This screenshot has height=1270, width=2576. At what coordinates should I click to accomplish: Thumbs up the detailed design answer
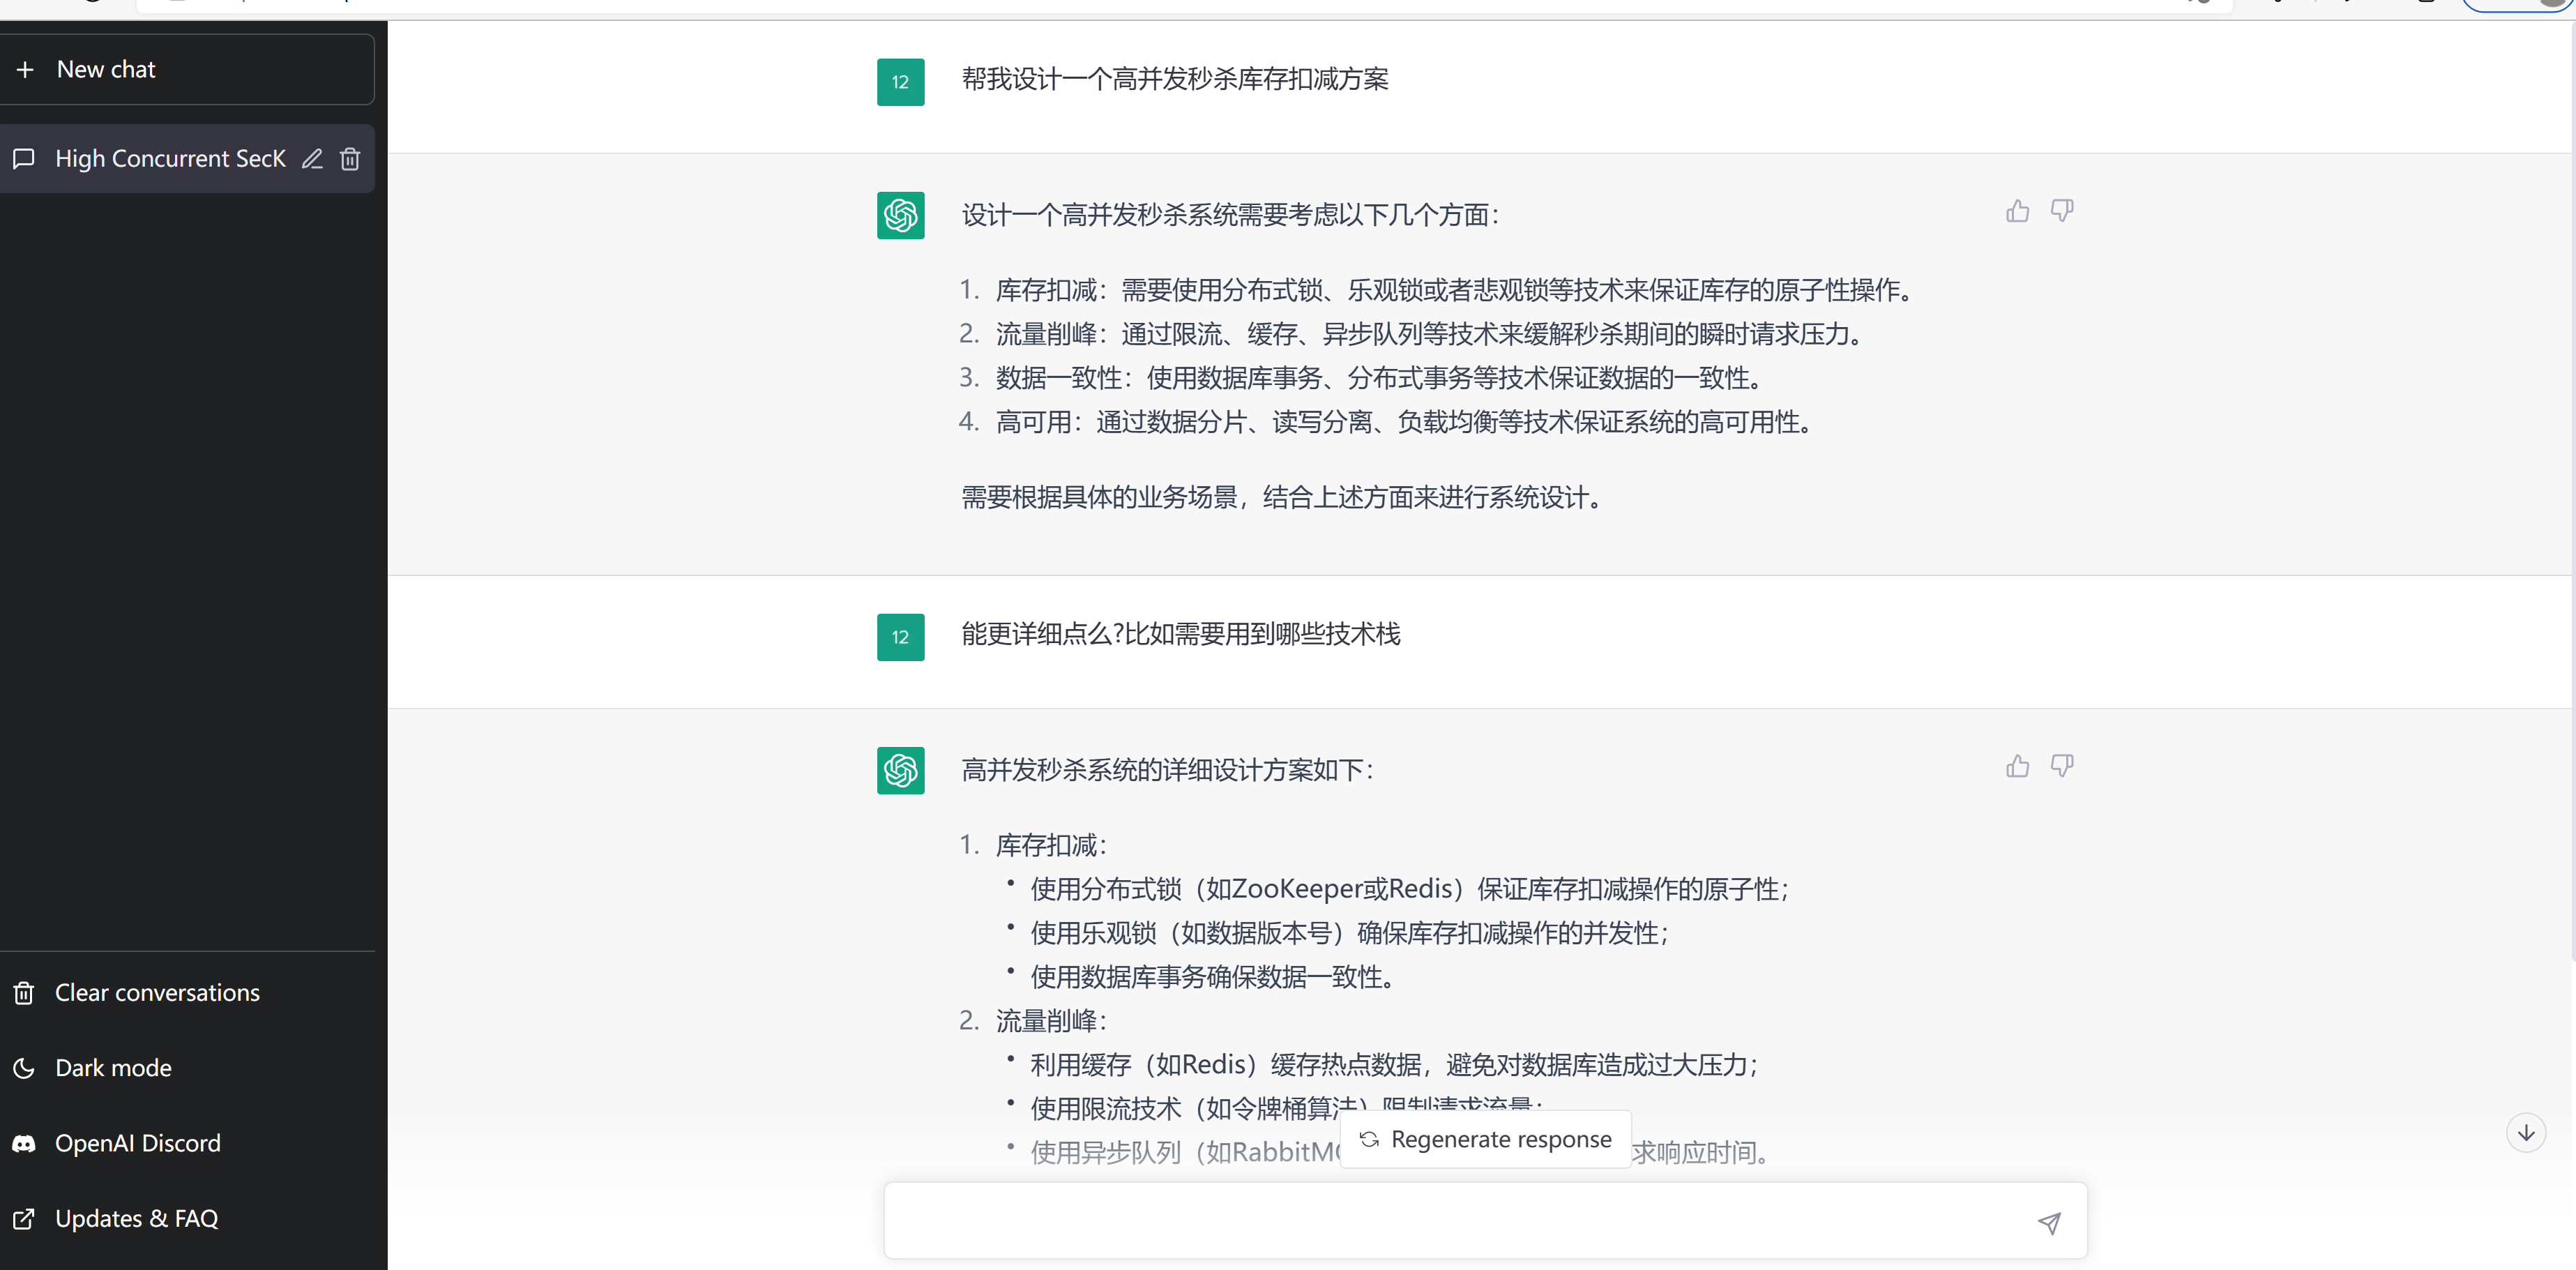[2017, 766]
